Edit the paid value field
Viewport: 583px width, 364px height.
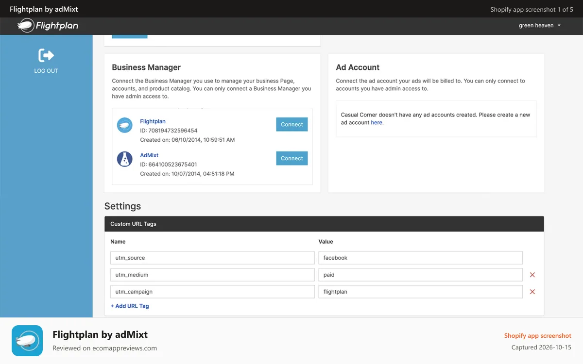[421, 275]
